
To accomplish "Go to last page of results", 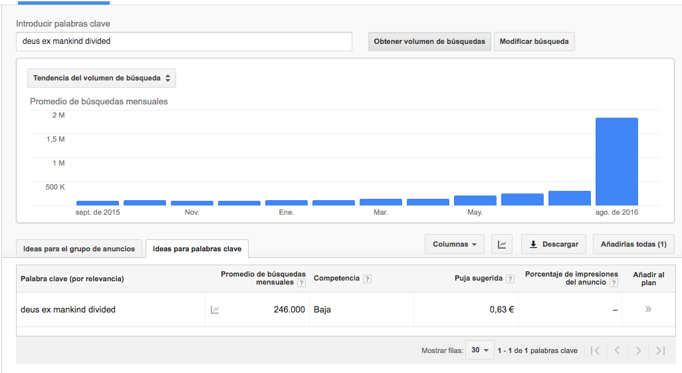I will click(x=660, y=350).
